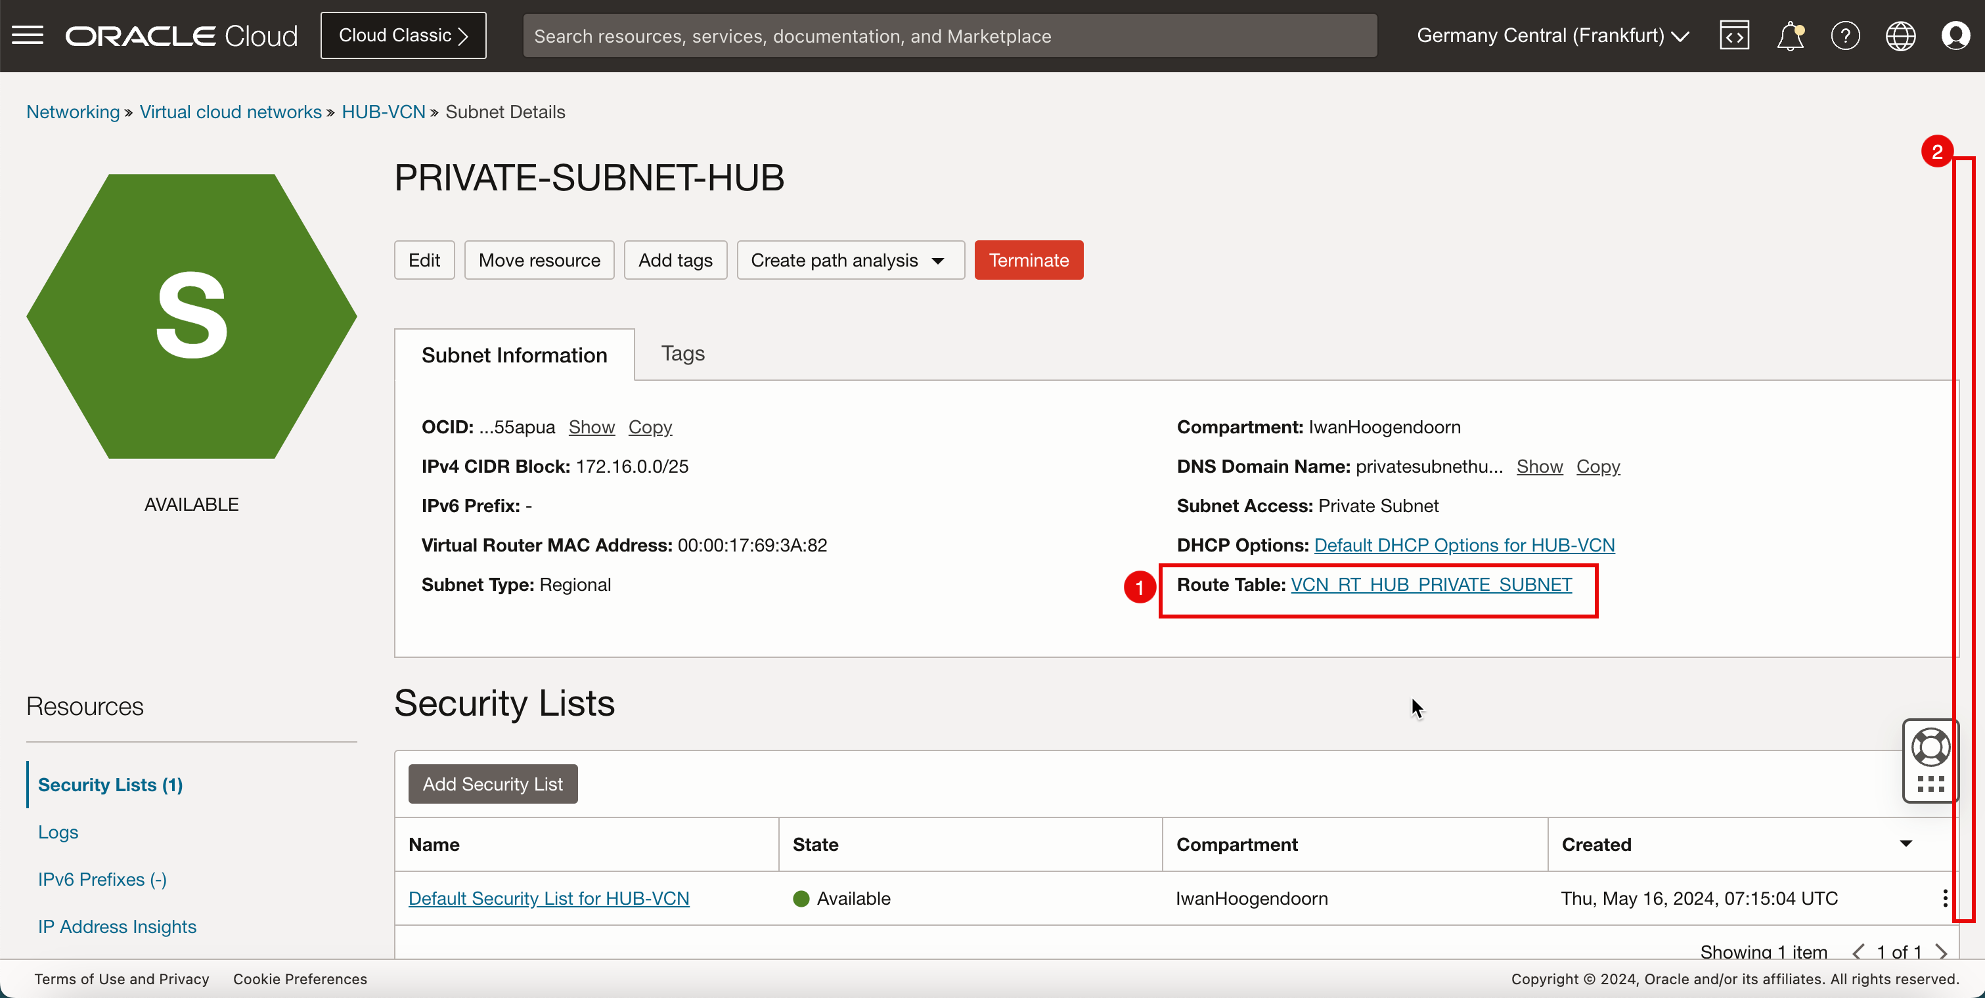Expand the Create path analysis dropdown
Viewport: 1985px width, 998px height.
850,260
